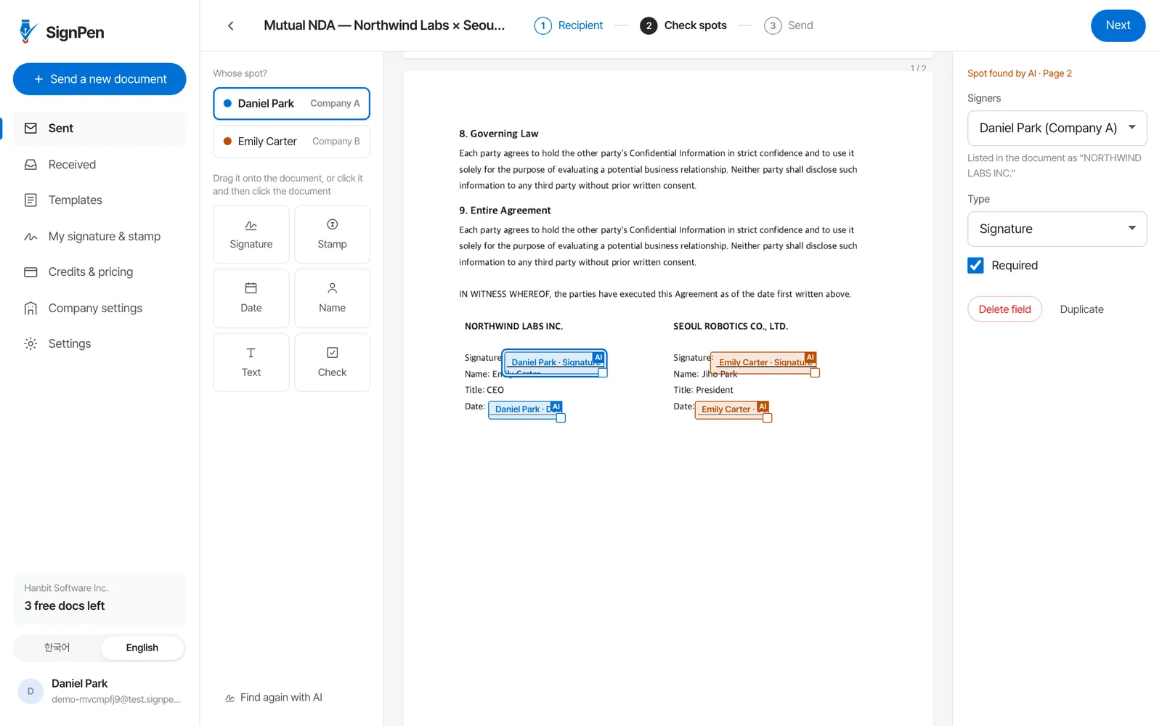
Task: Click Send a new document button
Action: click(99, 79)
